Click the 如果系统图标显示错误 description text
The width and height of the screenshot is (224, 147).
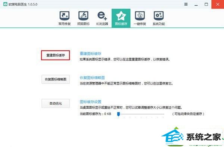(125, 59)
